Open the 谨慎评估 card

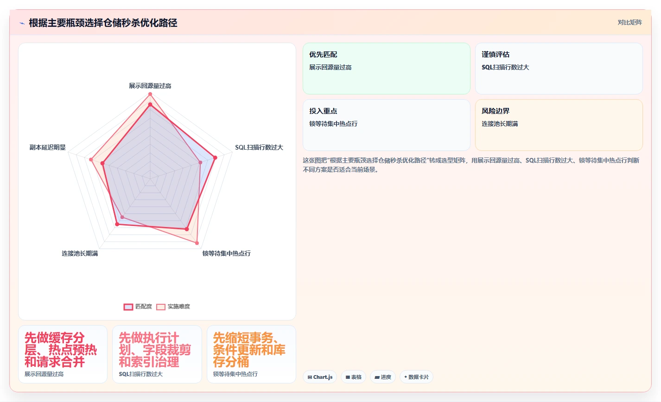559,69
